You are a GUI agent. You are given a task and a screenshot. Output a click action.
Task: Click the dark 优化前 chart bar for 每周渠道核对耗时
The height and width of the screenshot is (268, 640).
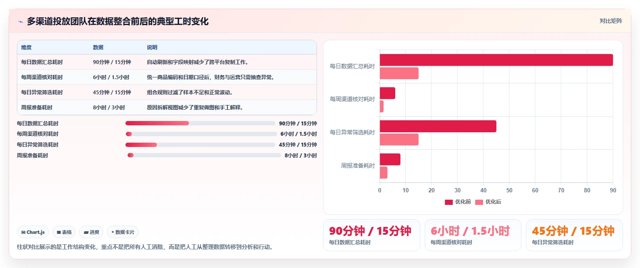point(387,93)
